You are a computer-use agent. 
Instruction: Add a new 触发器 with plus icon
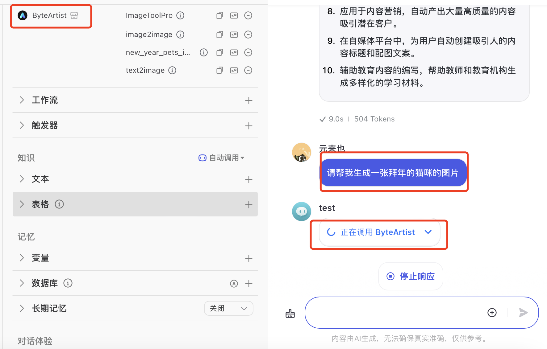(249, 126)
